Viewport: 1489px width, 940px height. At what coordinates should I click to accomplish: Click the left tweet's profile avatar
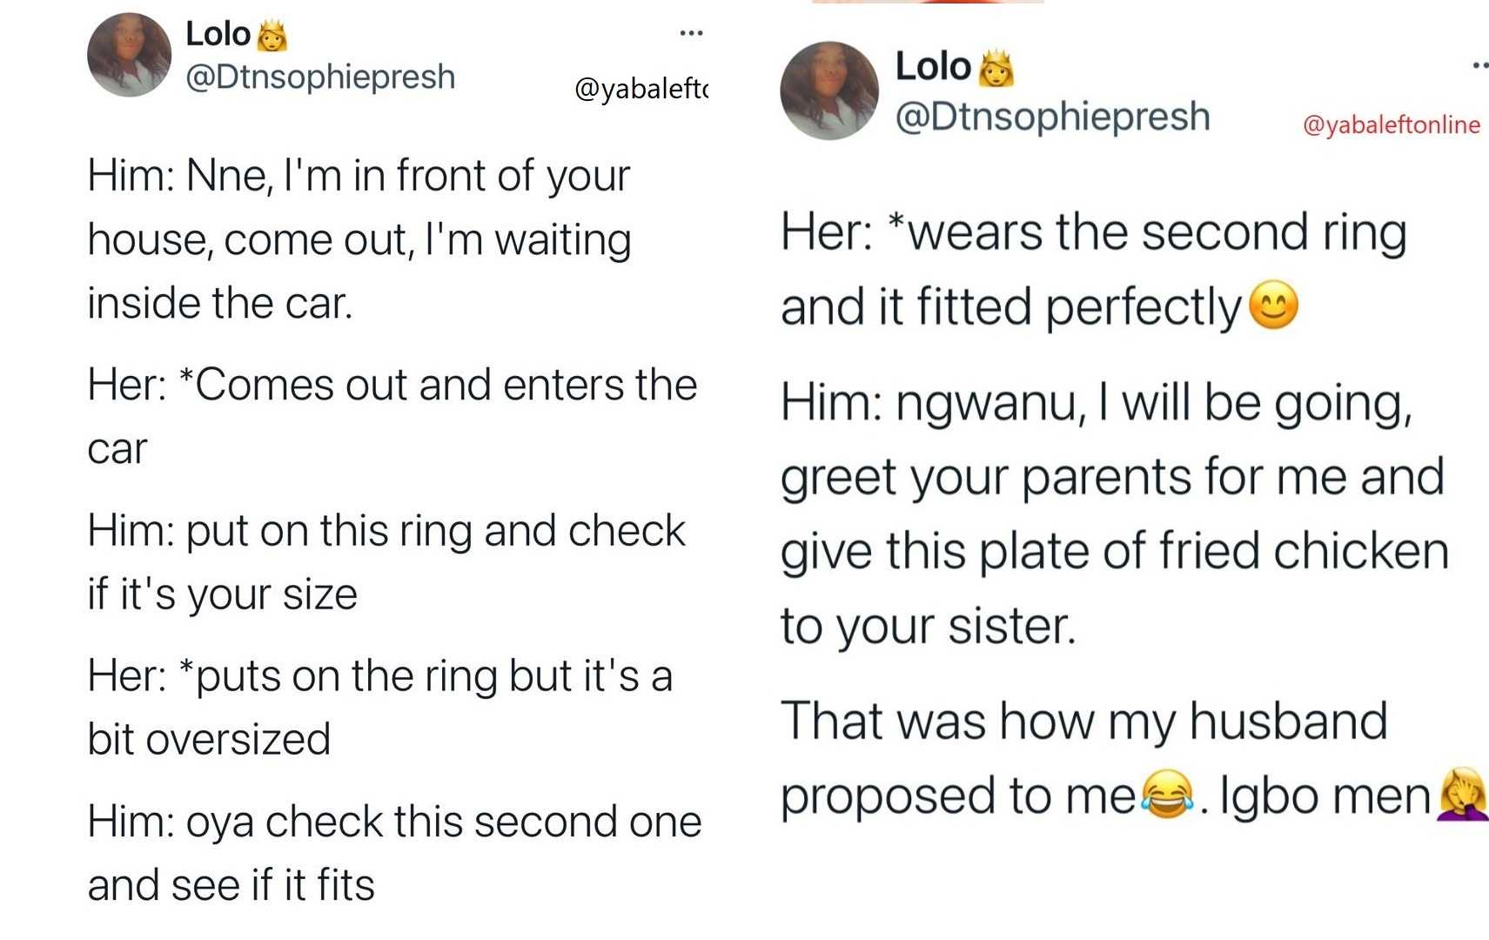pos(129,55)
